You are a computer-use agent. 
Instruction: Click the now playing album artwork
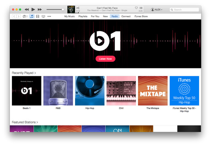tap(71, 10)
